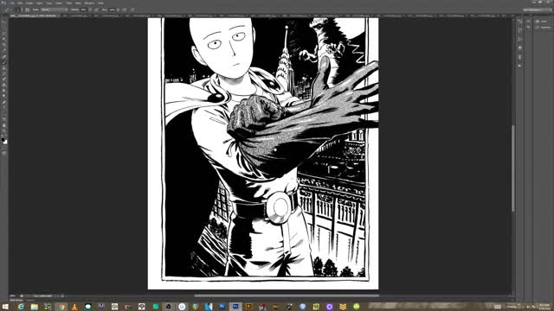Open the Edit menu
Viewport: 554px width, 311px height.
(x=20, y=3)
